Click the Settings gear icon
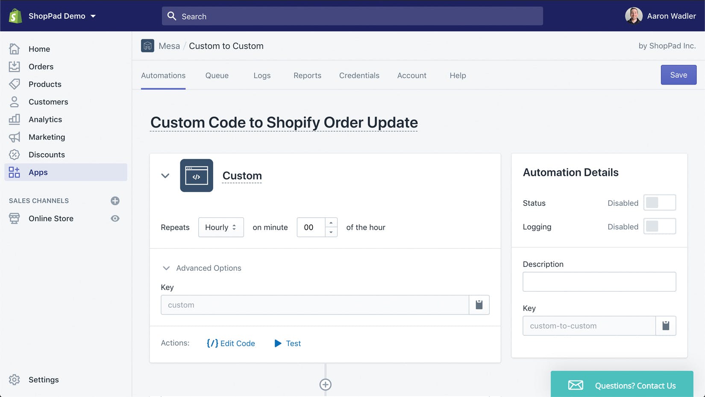This screenshot has width=705, height=397. 14,379
